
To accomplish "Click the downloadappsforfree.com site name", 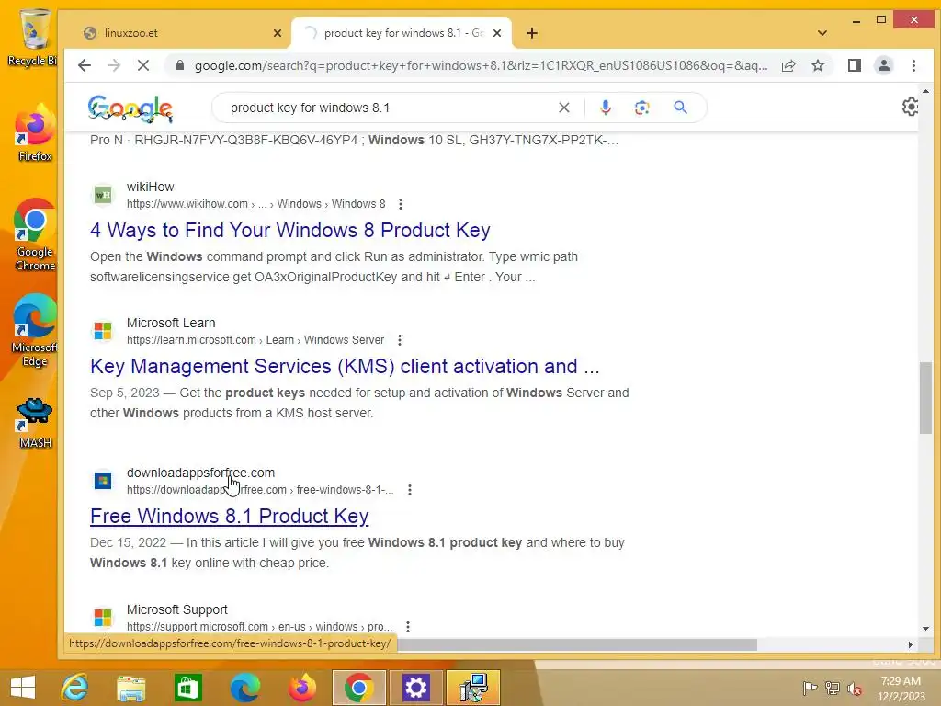I will pos(200,473).
